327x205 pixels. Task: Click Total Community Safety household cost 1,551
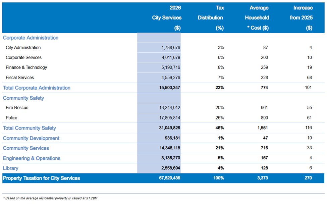(263, 128)
